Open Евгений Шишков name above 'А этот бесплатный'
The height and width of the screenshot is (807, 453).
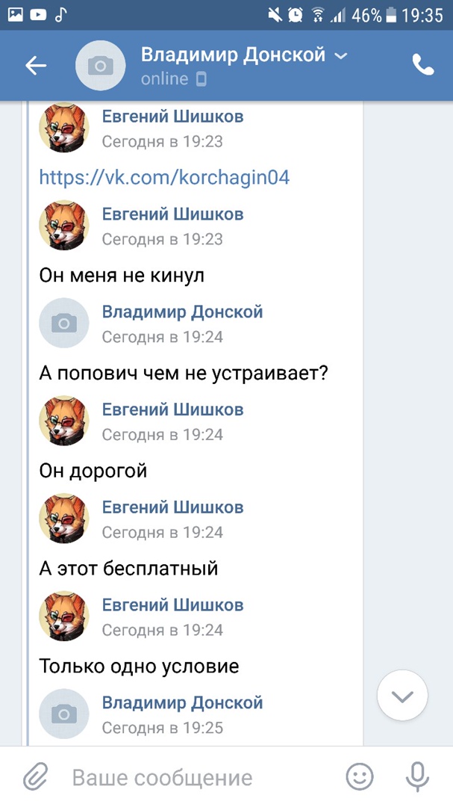(172, 507)
